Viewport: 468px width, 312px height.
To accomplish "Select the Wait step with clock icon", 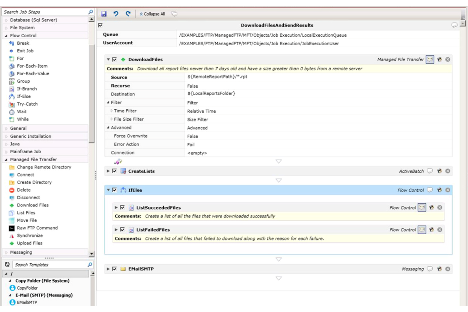I will (22, 112).
